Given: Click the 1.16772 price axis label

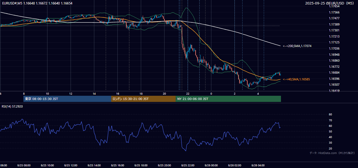Looking at the screenshot, I should click(x=334, y=67).
